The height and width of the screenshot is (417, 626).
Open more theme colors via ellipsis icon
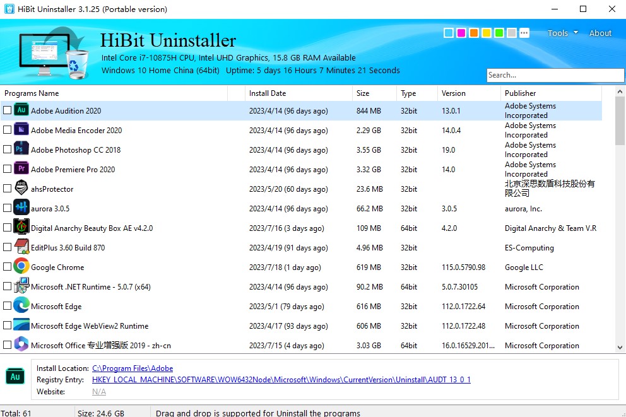click(524, 33)
